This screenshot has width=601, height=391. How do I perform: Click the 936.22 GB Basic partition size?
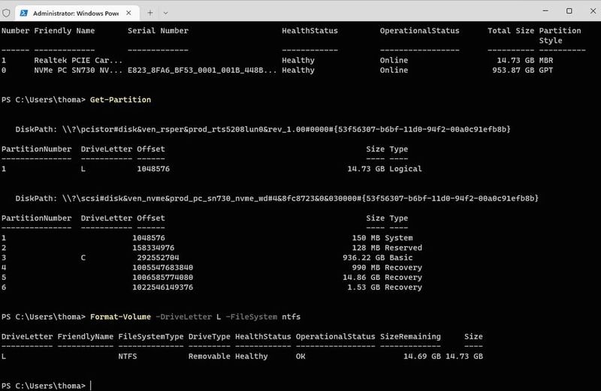coord(364,257)
